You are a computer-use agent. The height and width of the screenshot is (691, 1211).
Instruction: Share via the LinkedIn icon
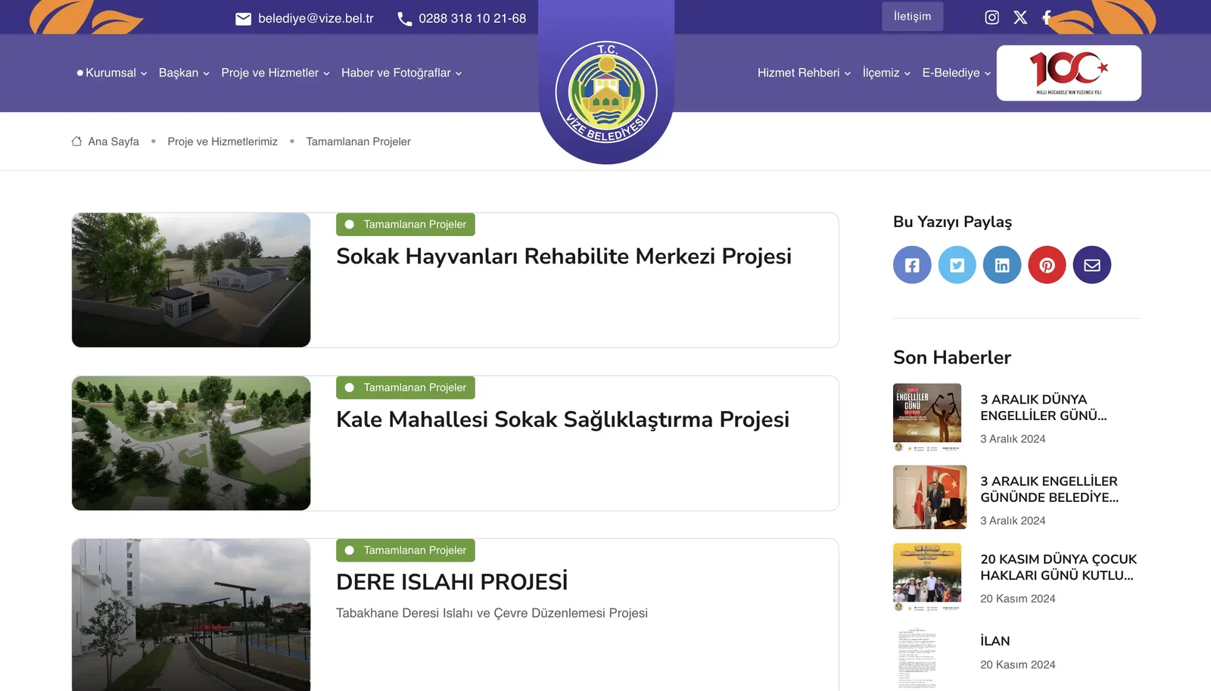tap(1002, 265)
